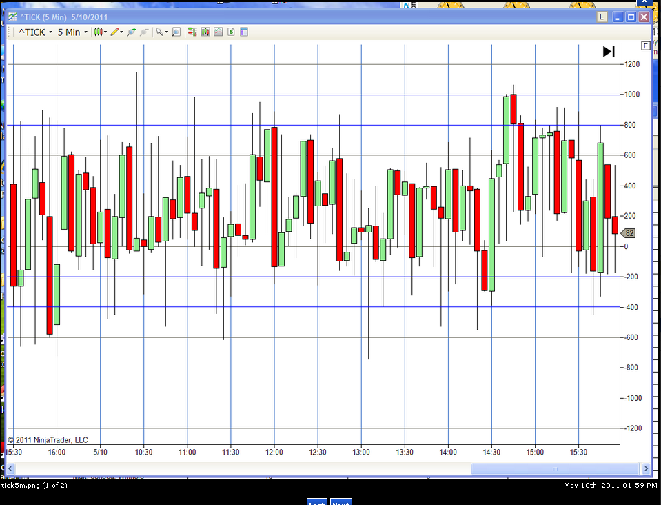Click the horizontal scrollbar thumb

click(x=555, y=468)
